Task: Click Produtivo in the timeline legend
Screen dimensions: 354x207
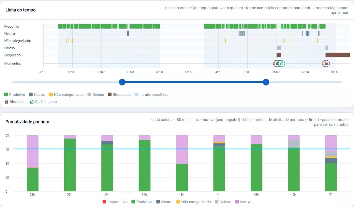Action: click(15, 95)
